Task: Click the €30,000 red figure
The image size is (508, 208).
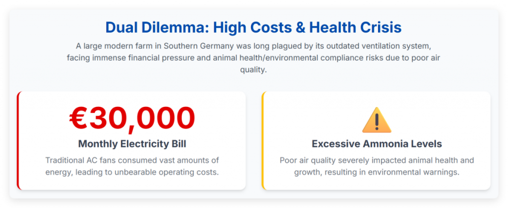Action: tap(132, 118)
